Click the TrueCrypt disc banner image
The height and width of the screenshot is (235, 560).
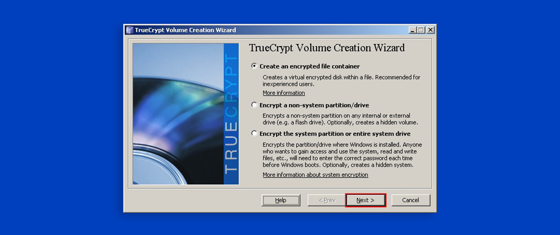185,114
